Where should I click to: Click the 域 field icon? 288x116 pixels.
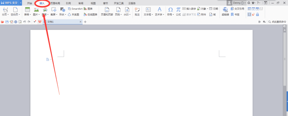(213, 14)
